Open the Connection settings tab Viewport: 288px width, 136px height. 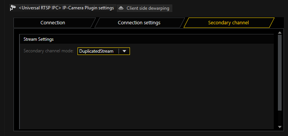pos(139,23)
